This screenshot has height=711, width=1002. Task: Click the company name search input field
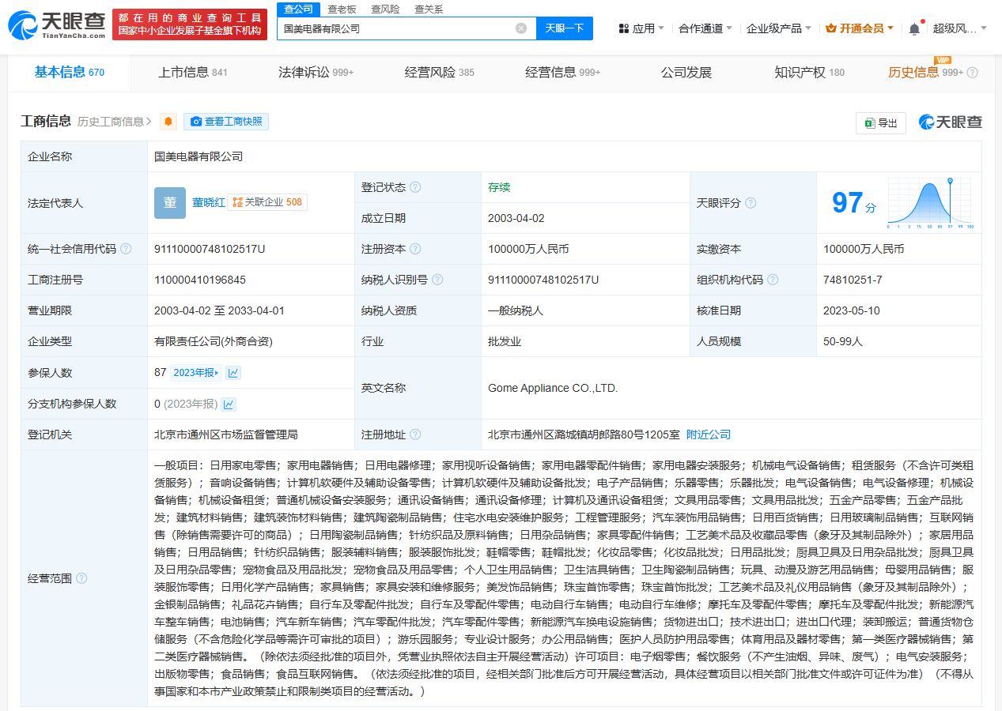click(395, 28)
